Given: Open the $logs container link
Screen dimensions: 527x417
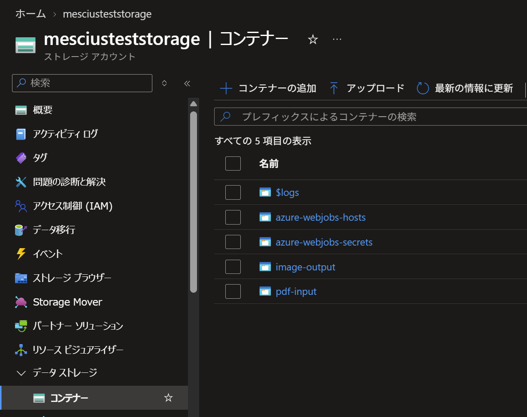Looking at the screenshot, I should [287, 192].
